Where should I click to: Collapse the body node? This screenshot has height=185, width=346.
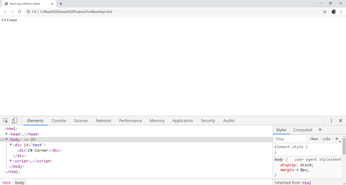(x=7, y=139)
